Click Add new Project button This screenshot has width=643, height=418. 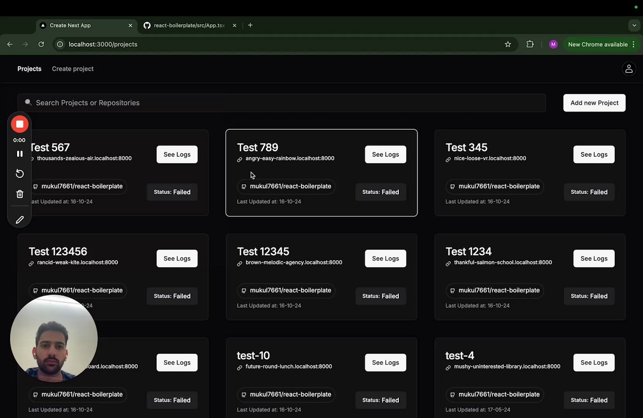(x=594, y=102)
